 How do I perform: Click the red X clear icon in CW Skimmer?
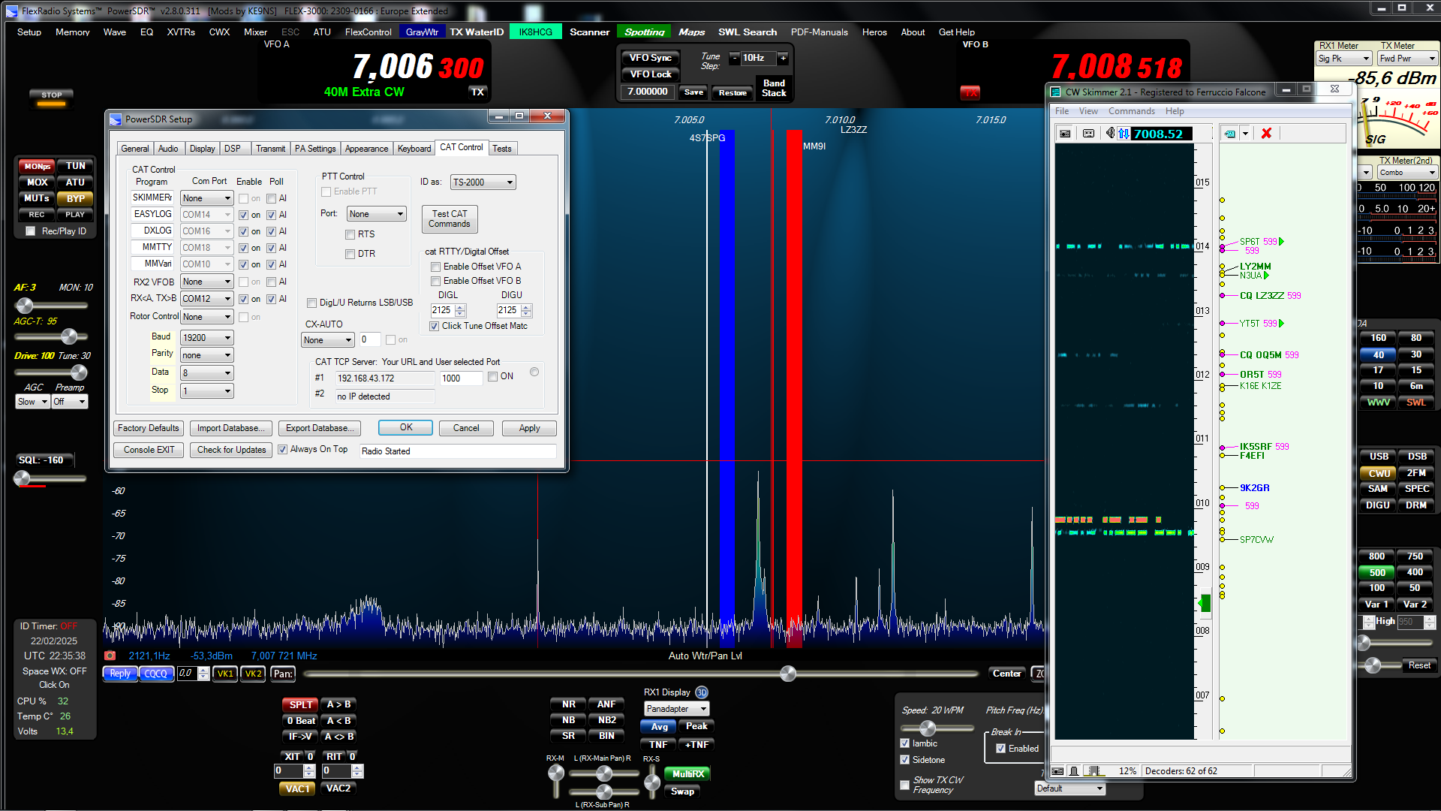(1266, 134)
